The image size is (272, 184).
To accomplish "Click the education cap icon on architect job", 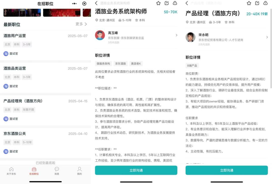I will tap(137, 20).
